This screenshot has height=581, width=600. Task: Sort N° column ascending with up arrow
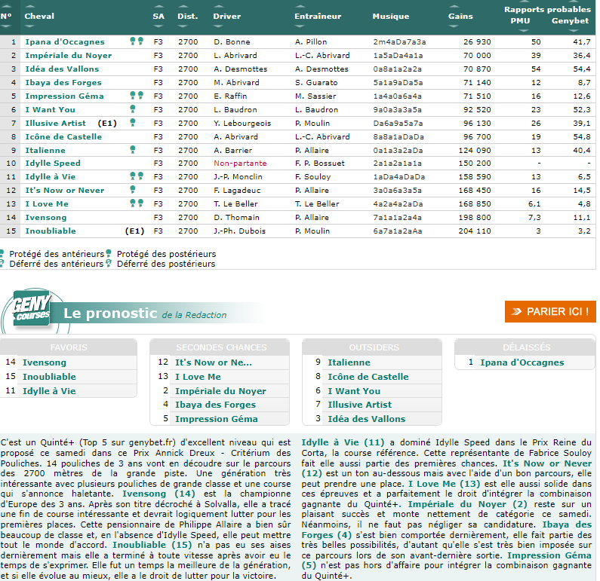click(5, 7)
